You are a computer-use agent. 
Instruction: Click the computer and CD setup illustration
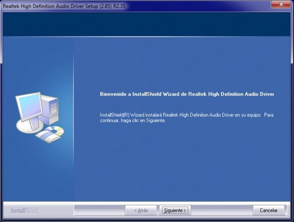(x=40, y=117)
